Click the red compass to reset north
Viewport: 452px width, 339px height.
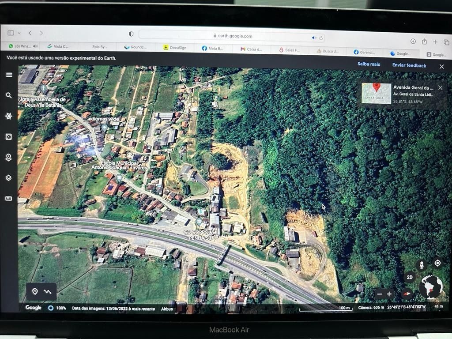tap(407, 294)
